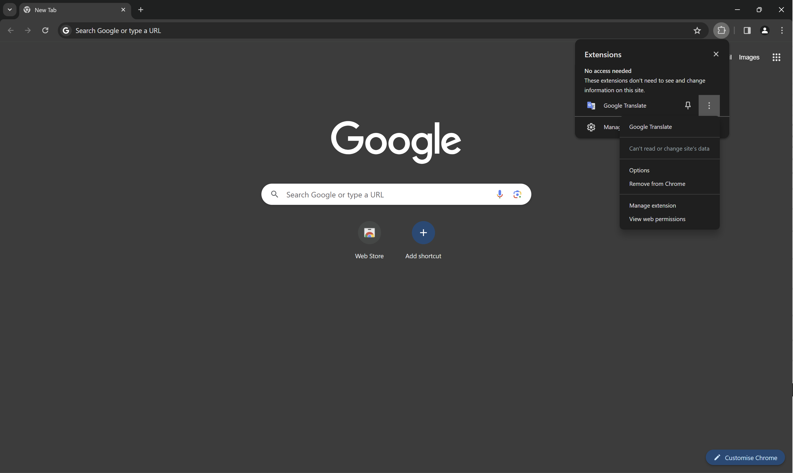
Task: Open the profile avatar menu
Action: pos(765,31)
